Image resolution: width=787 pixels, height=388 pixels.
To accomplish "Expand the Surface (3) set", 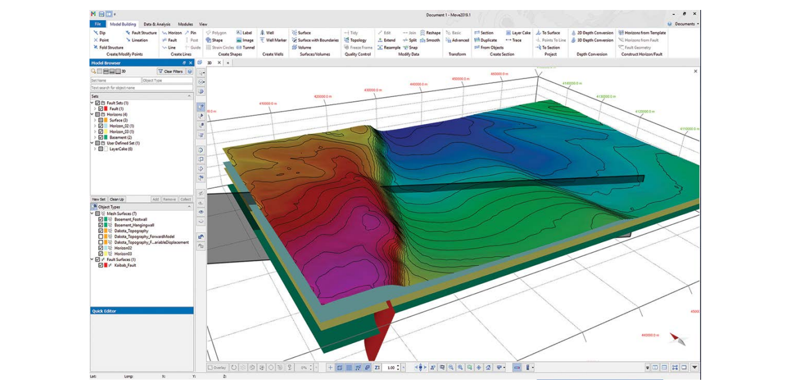I will 95,120.
